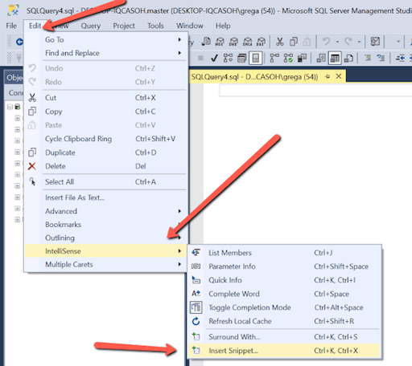Screen dimensions: 412x366
Task: Click the Database Engine Query toolbar icon
Action: click(206, 42)
